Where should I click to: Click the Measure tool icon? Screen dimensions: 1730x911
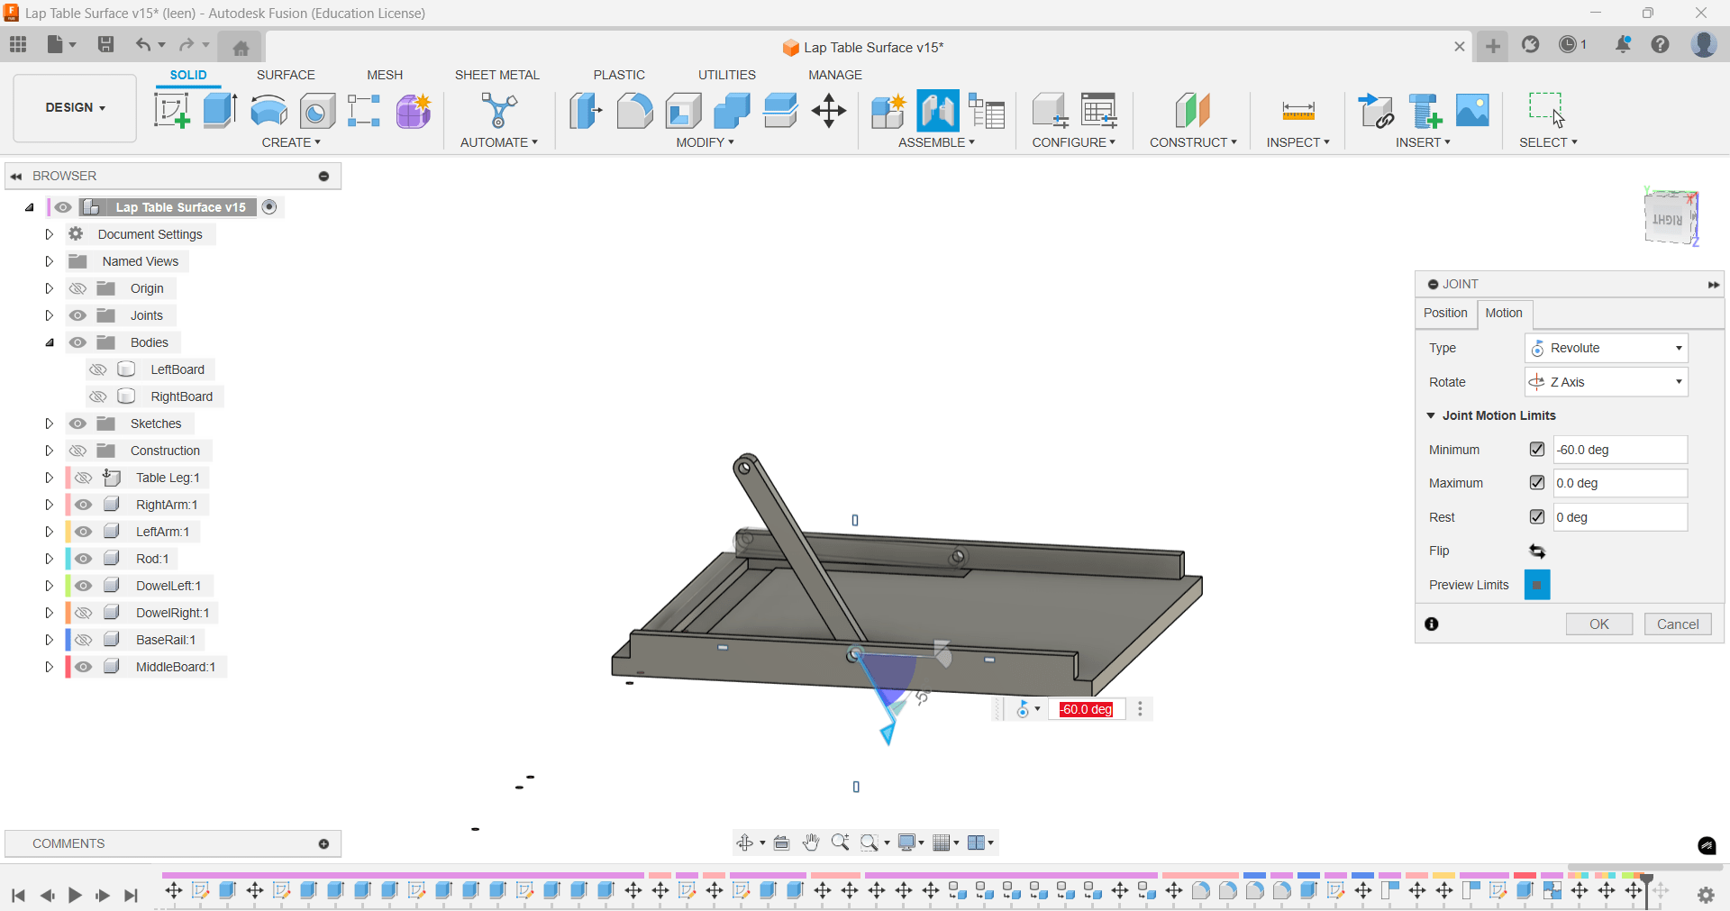click(x=1298, y=111)
